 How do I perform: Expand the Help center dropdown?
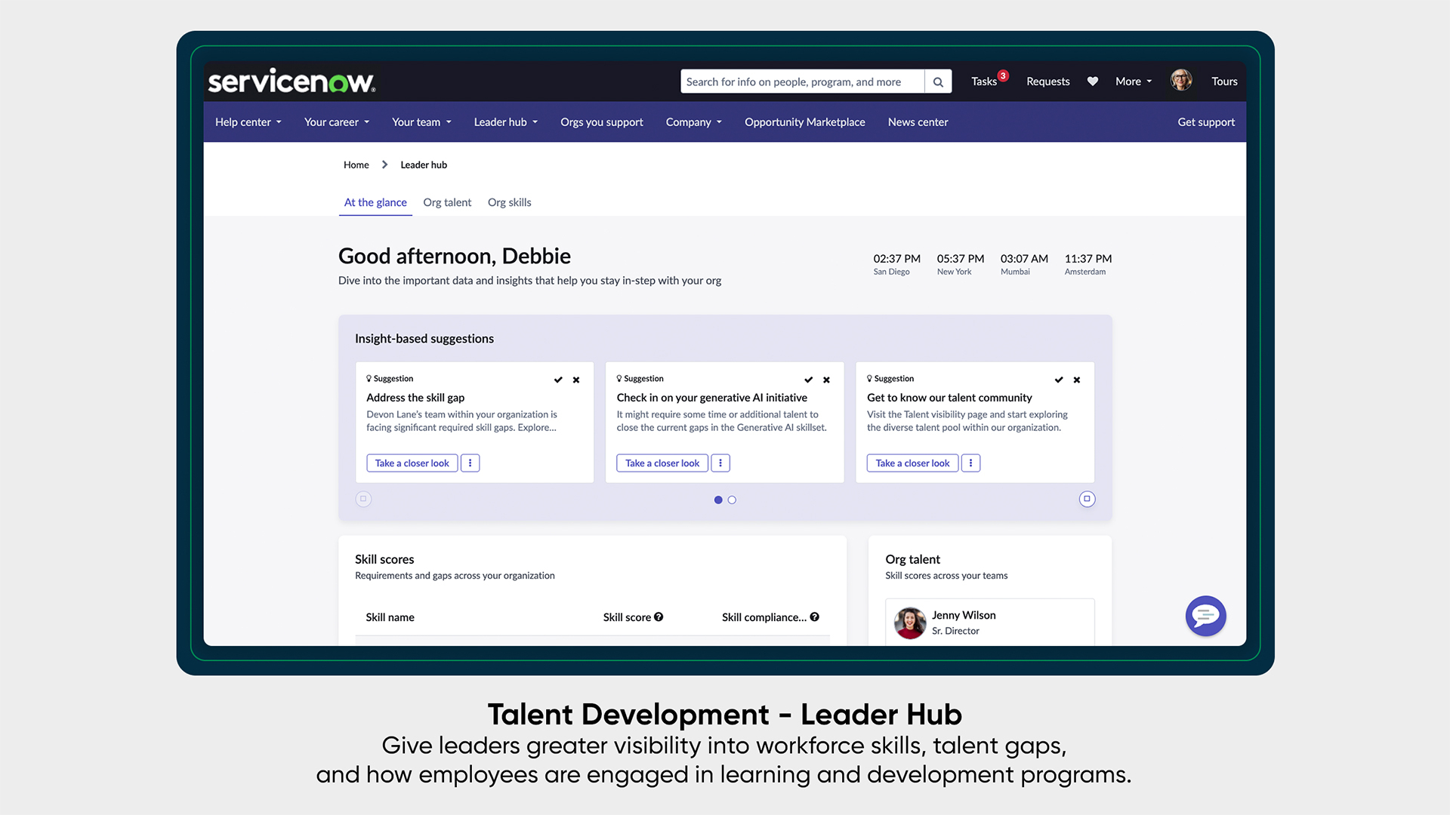(x=248, y=122)
